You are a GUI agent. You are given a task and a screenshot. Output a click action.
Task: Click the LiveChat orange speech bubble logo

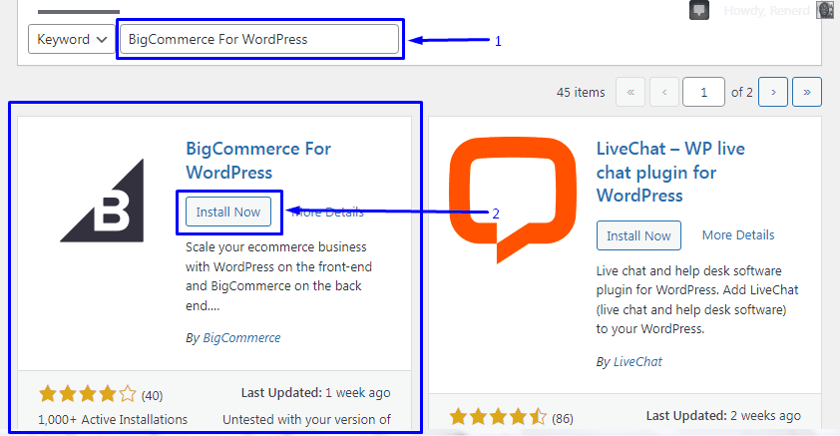pyautogui.click(x=513, y=200)
